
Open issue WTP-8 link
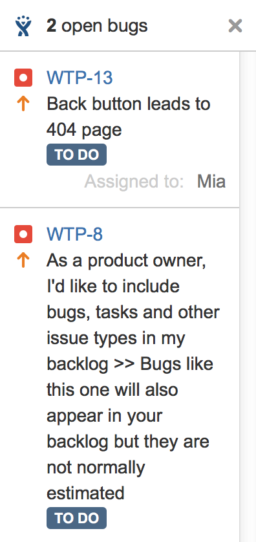(74, 234)
